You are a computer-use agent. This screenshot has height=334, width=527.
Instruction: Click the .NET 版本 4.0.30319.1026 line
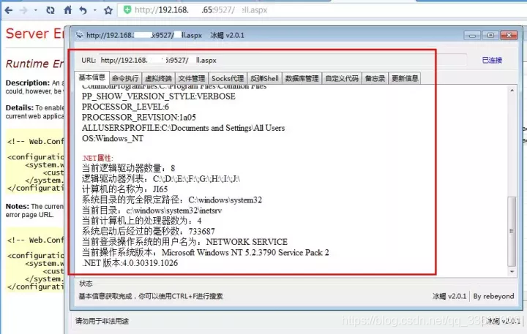(x=130, y=263)
